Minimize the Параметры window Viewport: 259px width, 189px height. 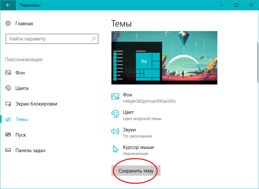(x=222, y=5)
